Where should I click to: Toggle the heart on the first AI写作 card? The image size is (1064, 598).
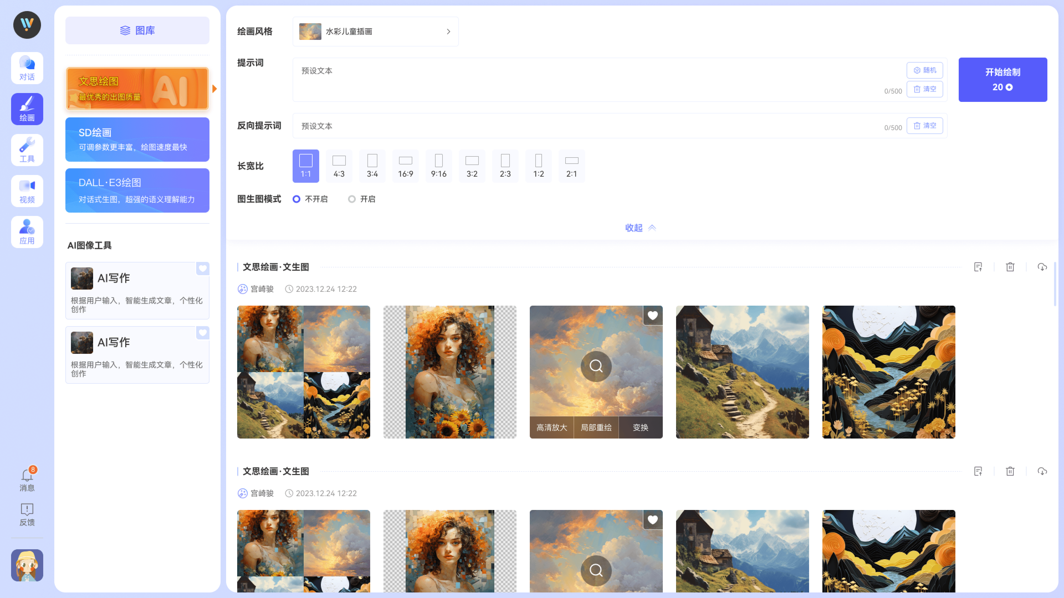click(x=202, y=269)
